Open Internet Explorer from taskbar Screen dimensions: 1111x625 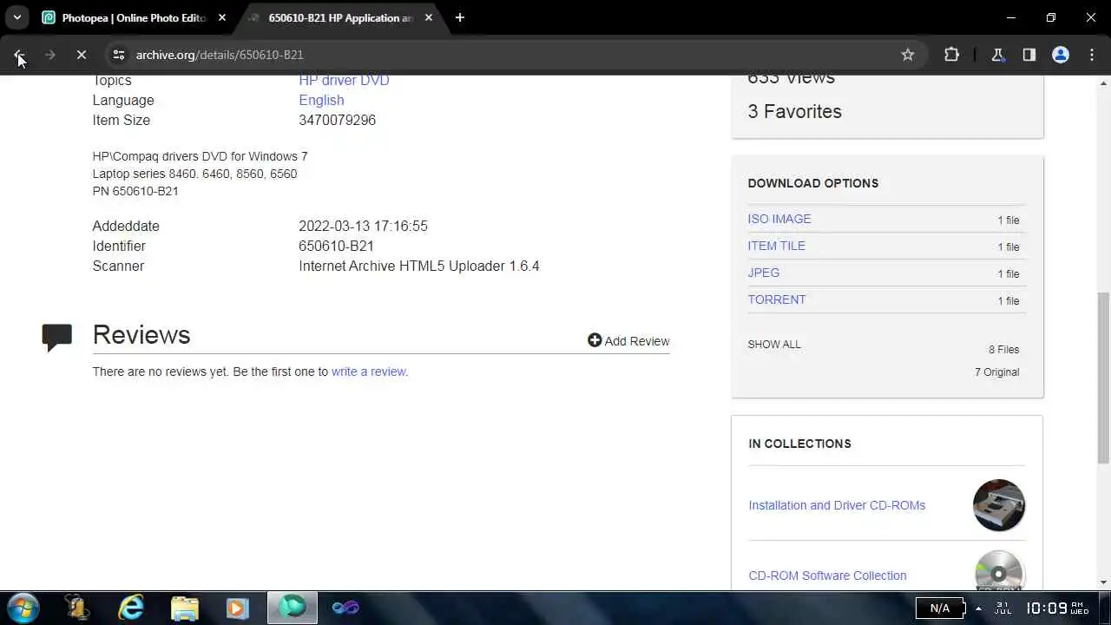tap(131, 608)
